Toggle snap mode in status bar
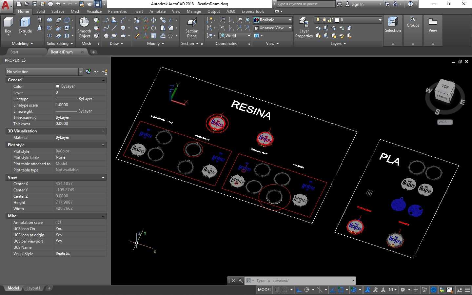Viewport: 472px width, 295px height. (x=285, y=290)
